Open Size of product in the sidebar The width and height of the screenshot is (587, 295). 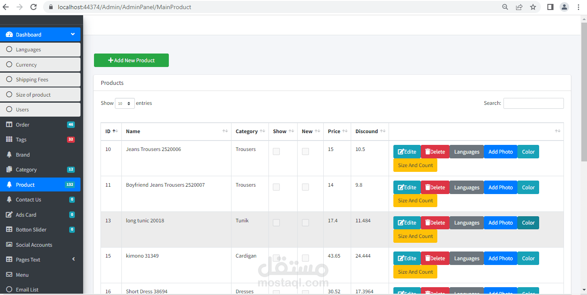pyautogui.click(x=40, y=94)
